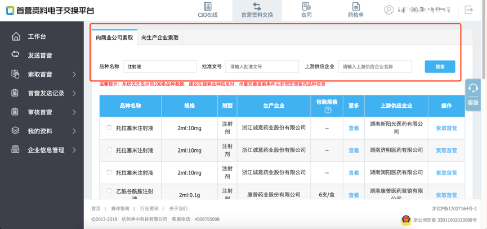Select 首营资料交换 exchange arrows icon
Screen dimensions: 487x229
point(257,6)
